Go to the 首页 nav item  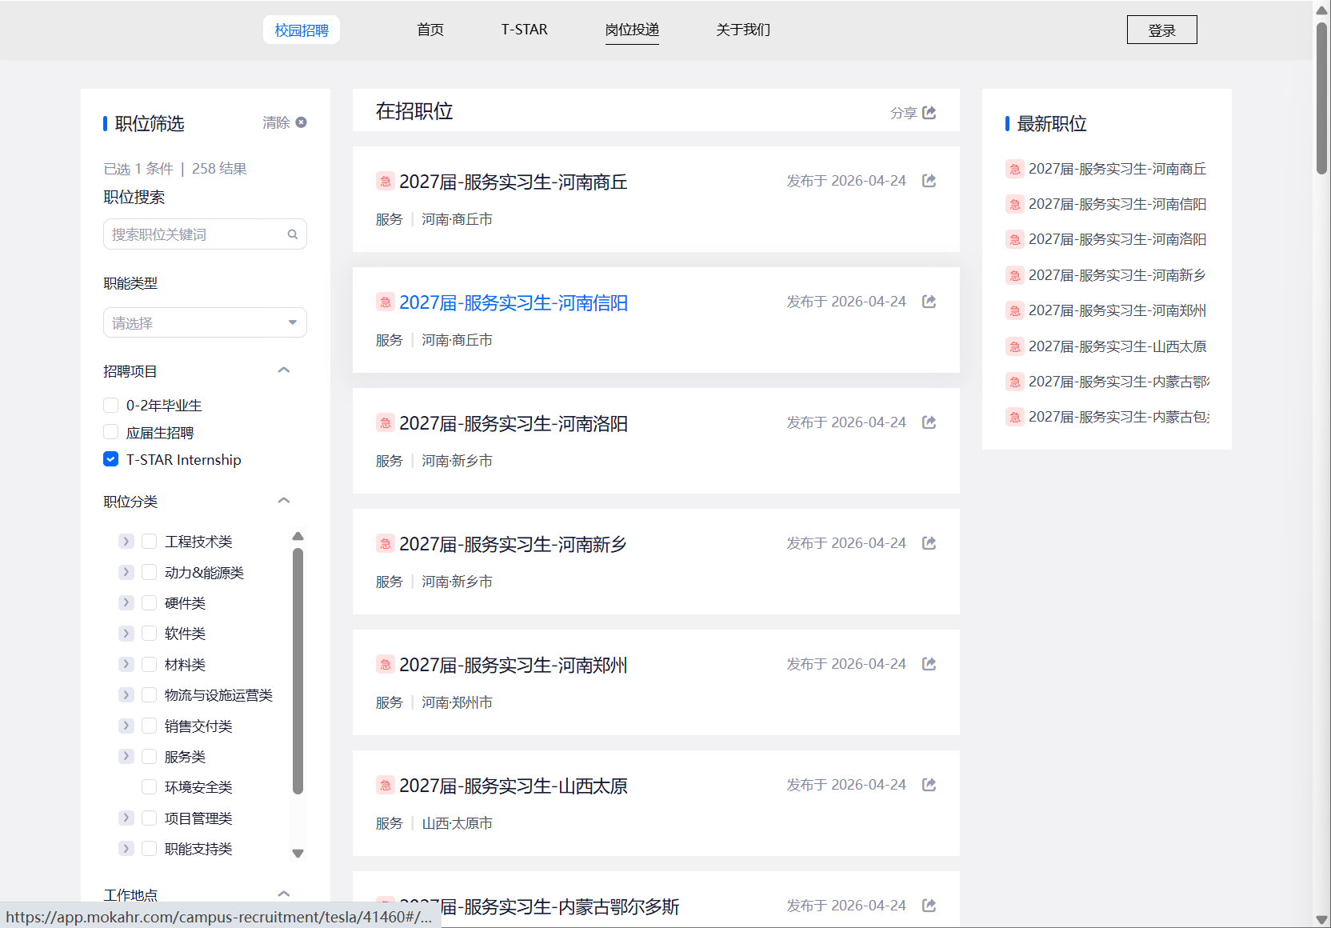point(430,30)
